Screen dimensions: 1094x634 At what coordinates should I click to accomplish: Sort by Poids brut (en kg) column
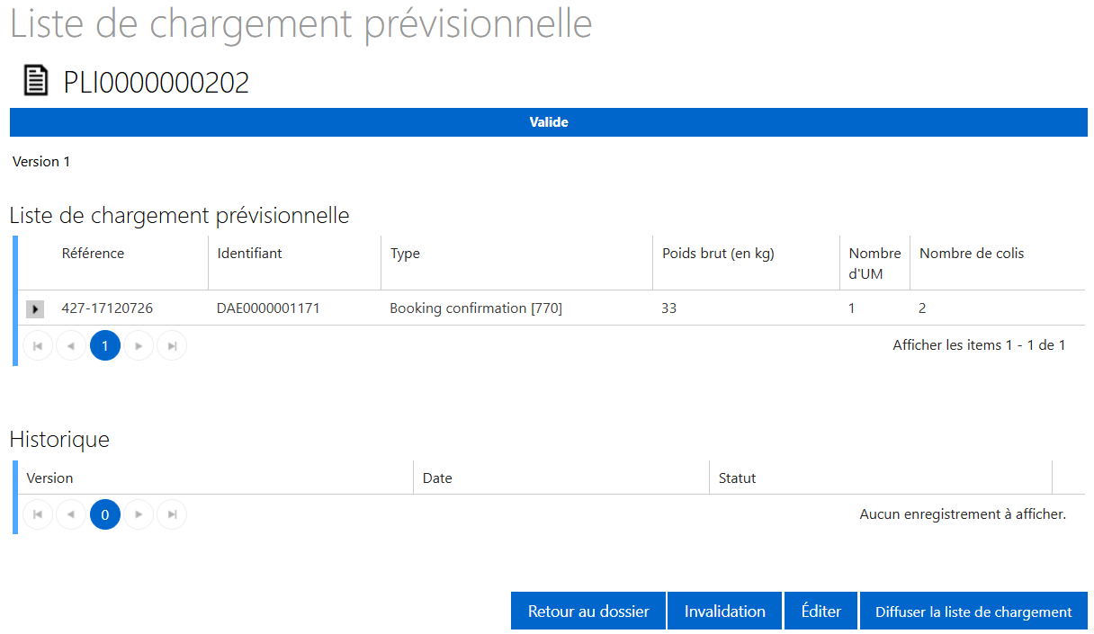pos(718,254)
